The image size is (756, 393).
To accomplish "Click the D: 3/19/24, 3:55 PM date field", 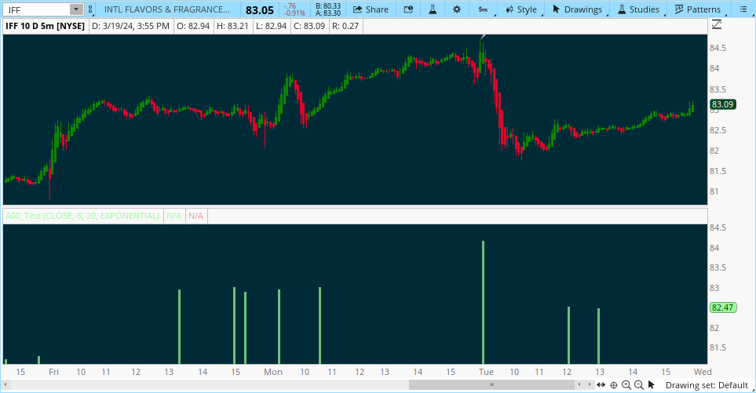I will (x=130, y=26).
